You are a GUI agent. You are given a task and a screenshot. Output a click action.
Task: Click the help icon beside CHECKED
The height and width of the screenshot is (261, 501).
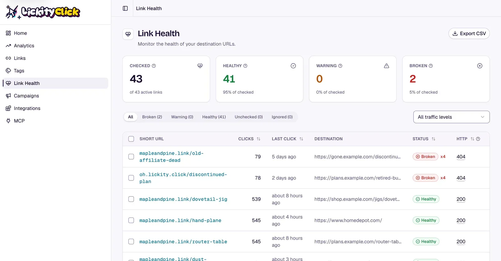click(154, 66)
